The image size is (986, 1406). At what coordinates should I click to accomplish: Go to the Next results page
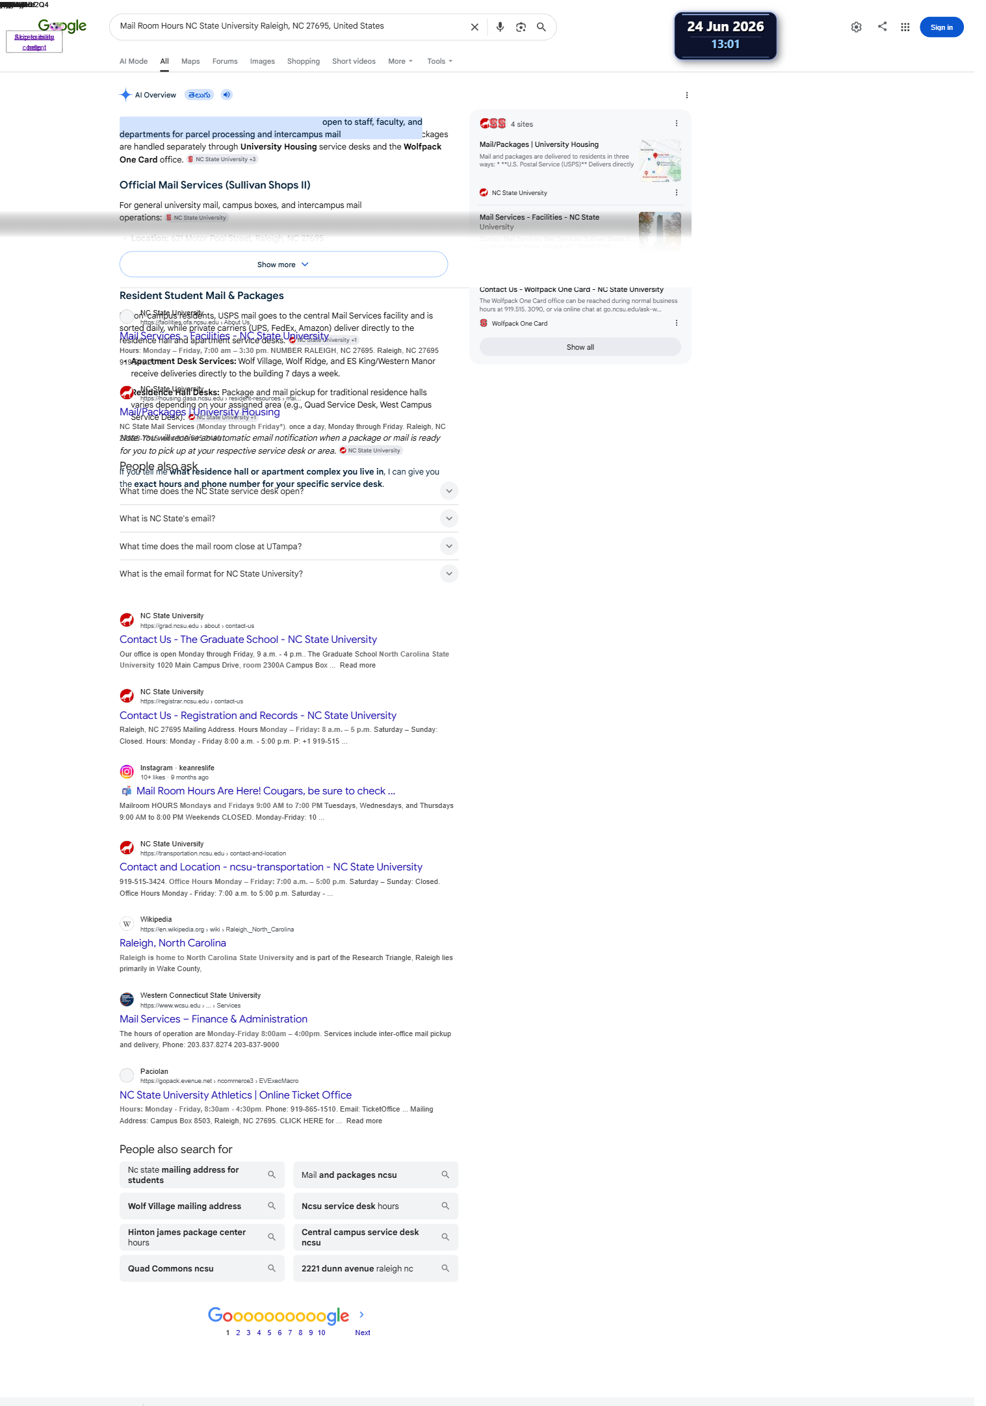click(x=363, y=1333)
